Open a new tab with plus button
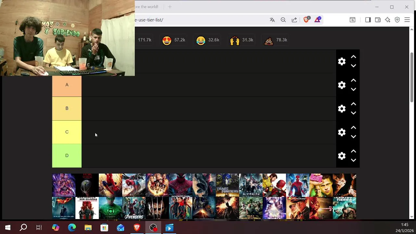This screenshot has width=416, height=234. pyautogui.click(x=170, y=6)
